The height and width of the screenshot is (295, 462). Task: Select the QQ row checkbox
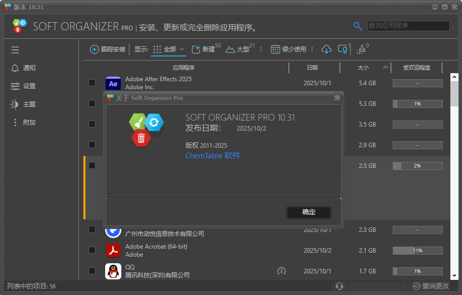click(92, 271)
